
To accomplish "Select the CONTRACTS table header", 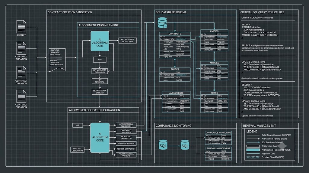I will [175, 34].
